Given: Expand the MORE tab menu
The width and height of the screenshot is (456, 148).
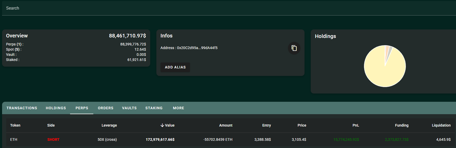Looking at the screenshot, I should coord(178,108).
